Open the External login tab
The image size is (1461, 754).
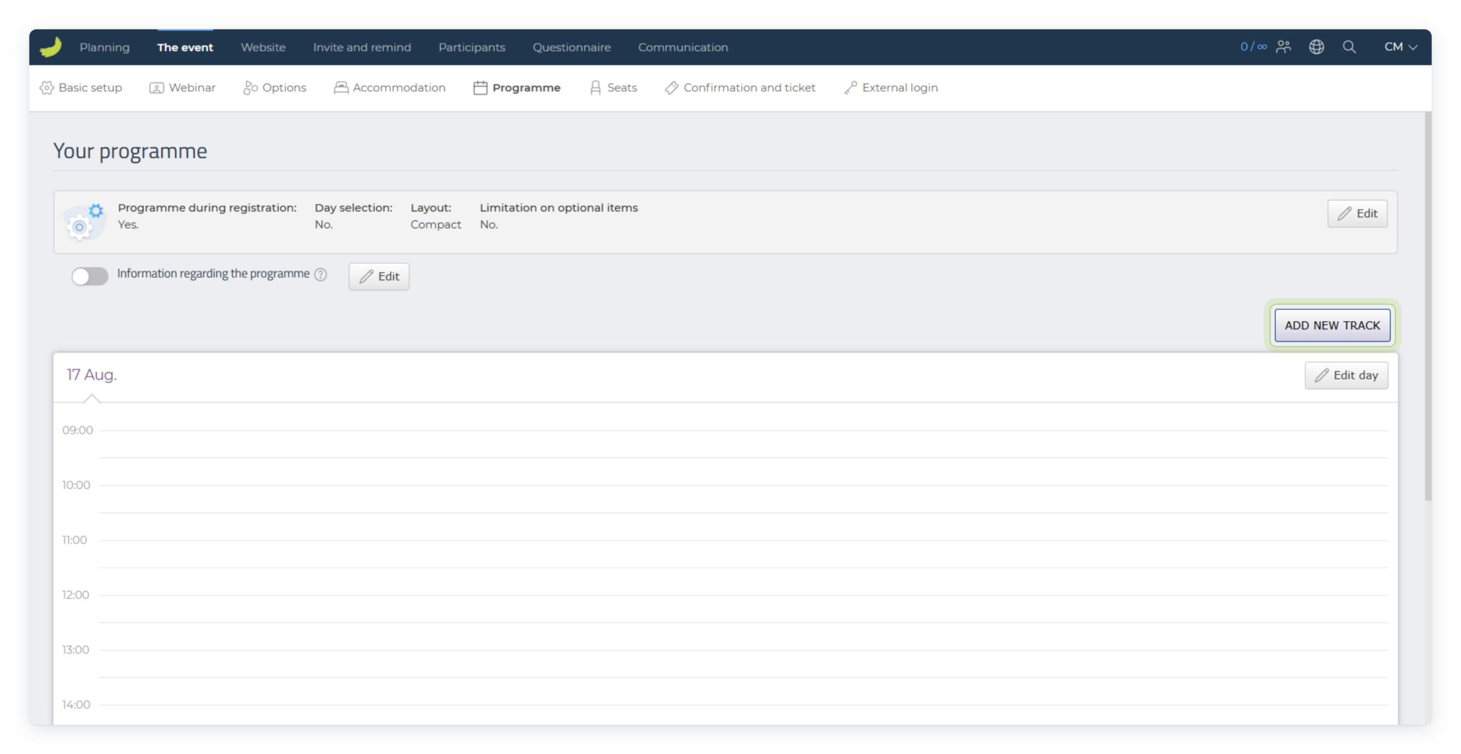click(890, 87)
